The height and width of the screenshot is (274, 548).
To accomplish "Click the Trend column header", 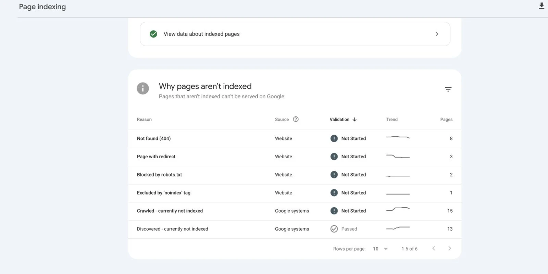I will 392,120.
